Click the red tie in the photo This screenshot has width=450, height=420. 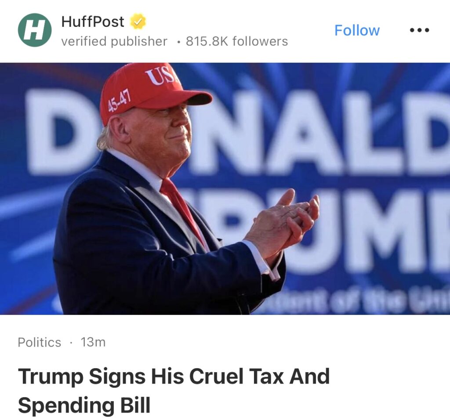pyautogui.click(x=181, y=206)
